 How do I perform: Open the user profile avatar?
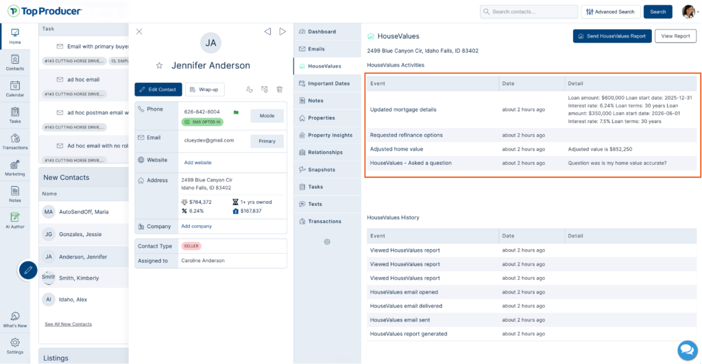688,12
